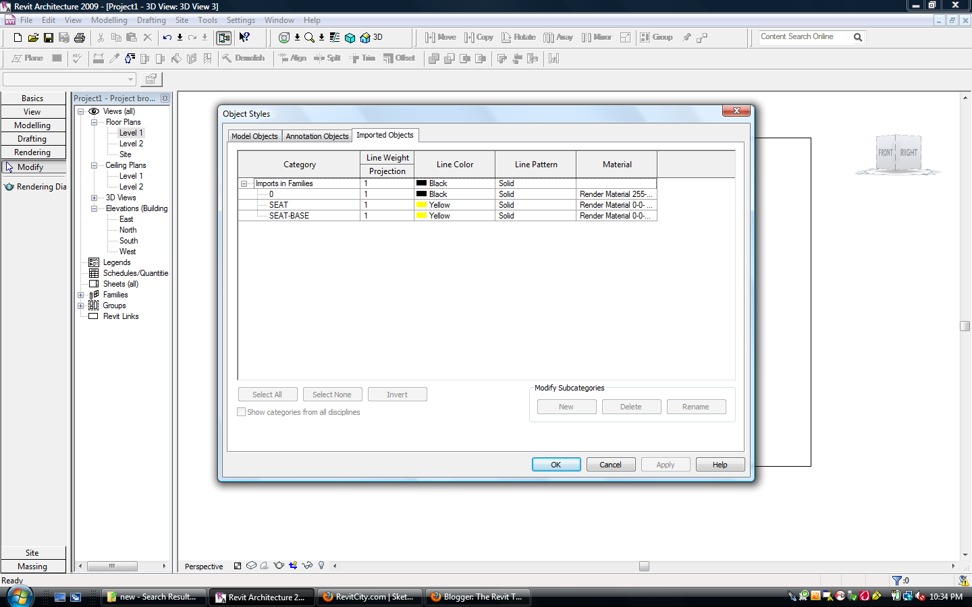972x607 pixels.
Task: Collapse the Elevations (Building) tree node
Action: (x=94, y=208)
